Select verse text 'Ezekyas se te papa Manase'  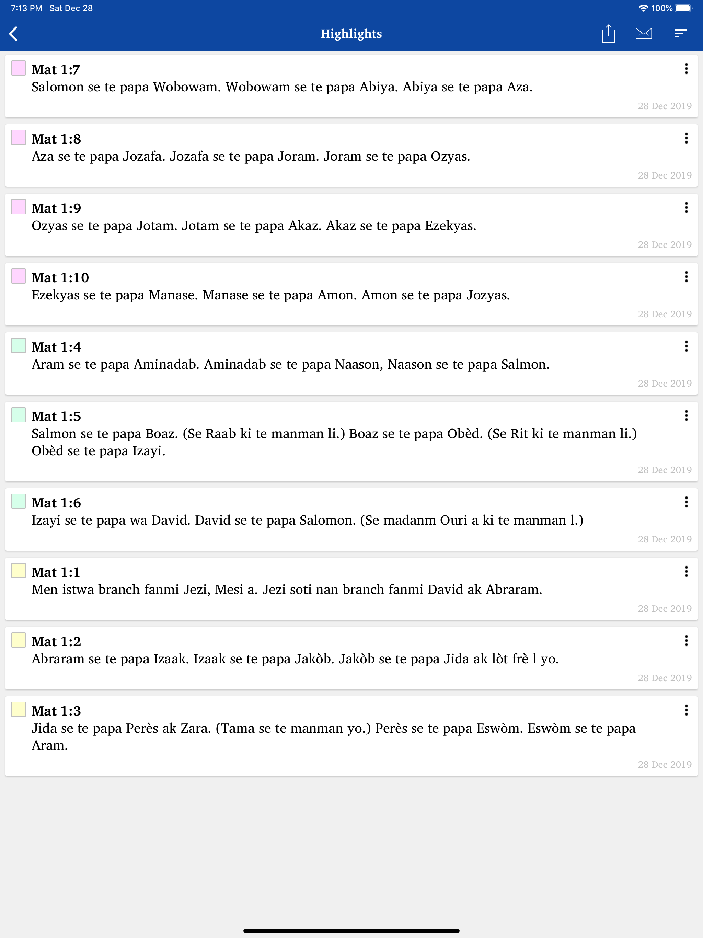(x=113, y=295)
